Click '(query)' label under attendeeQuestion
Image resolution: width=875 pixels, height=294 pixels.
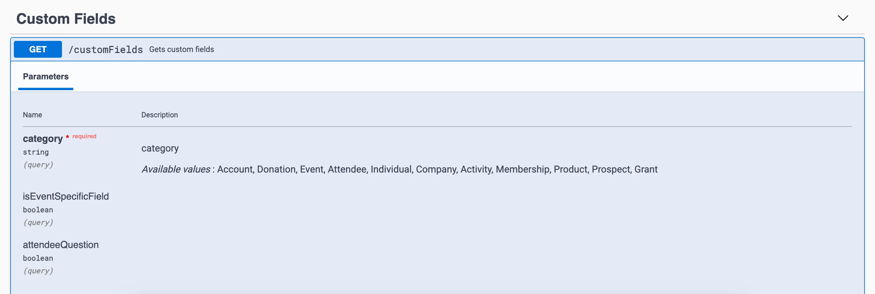pos(38,271)
